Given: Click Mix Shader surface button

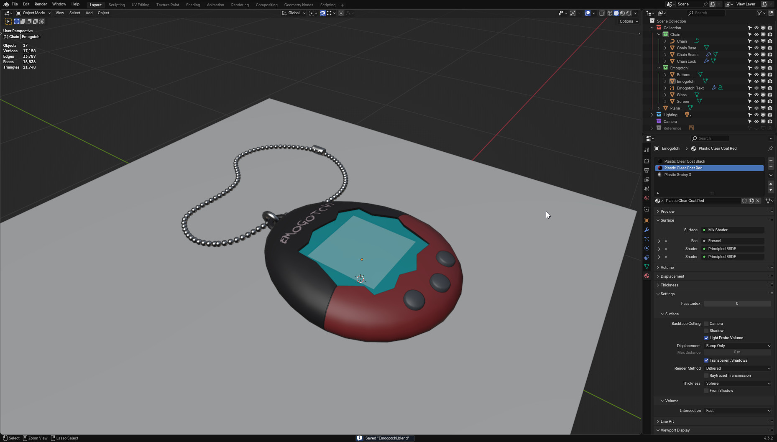Looking at the screenshot, I should pos(733,230).
